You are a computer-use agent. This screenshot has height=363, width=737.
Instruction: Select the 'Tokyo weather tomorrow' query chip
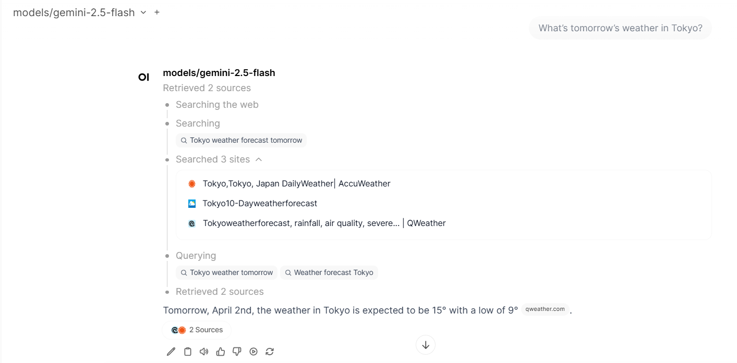[226, 272]
